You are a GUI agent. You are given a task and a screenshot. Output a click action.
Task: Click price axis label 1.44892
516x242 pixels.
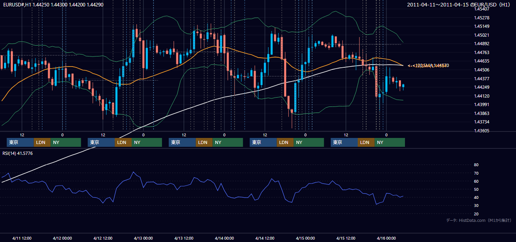481,44
